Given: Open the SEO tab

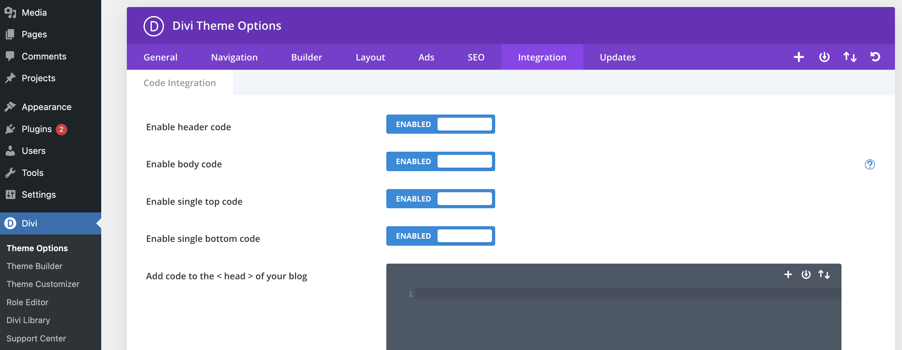Looking at the screenshot, I should (476, 57).
